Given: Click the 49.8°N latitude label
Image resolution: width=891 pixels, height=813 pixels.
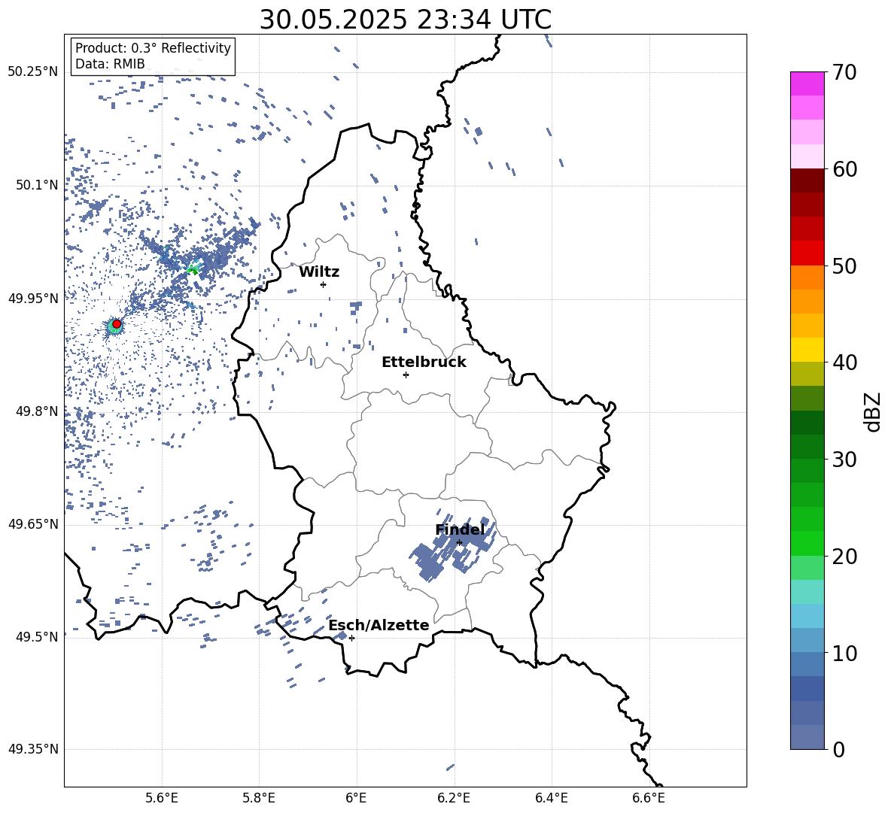Looking at the screenshot, I should [36, 411].
